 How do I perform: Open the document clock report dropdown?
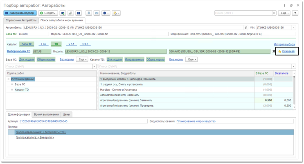pos(116,13)
